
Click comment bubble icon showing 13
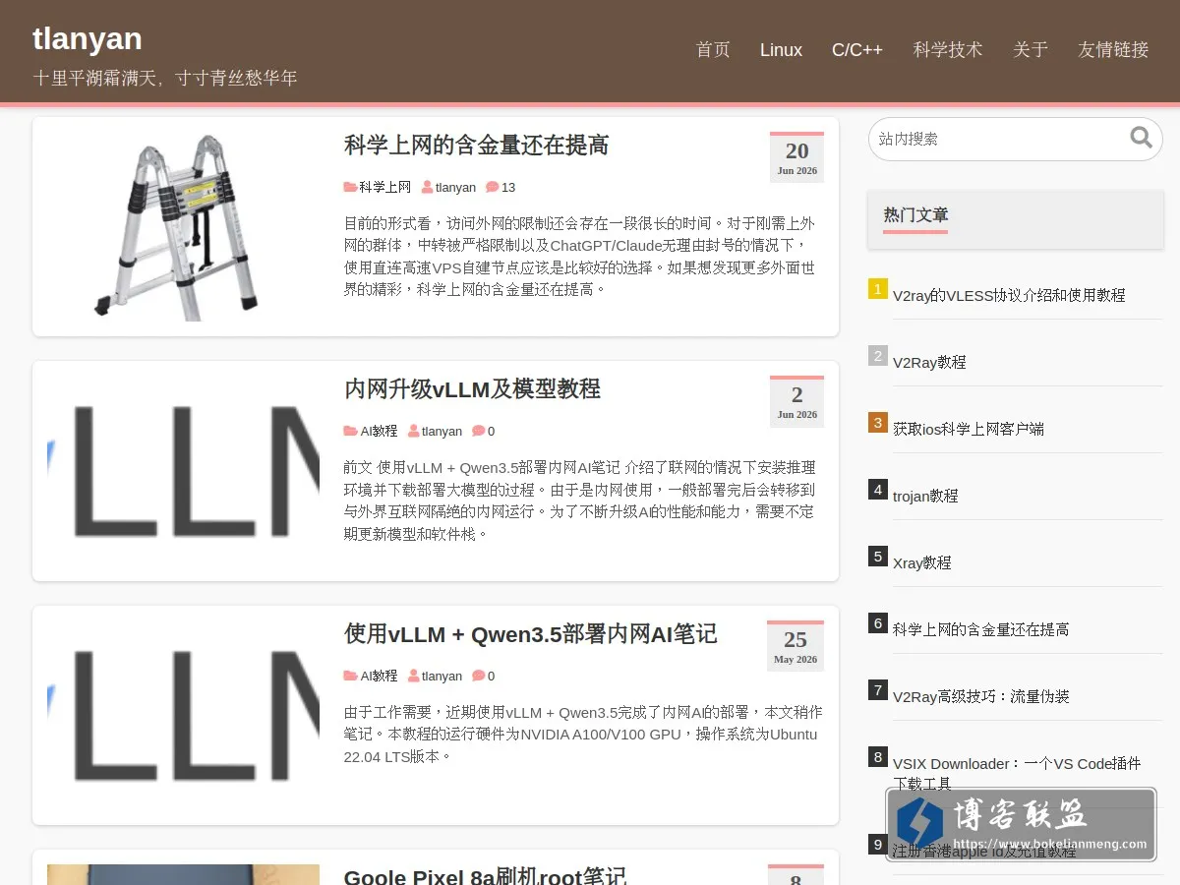(x=492, y=187)
